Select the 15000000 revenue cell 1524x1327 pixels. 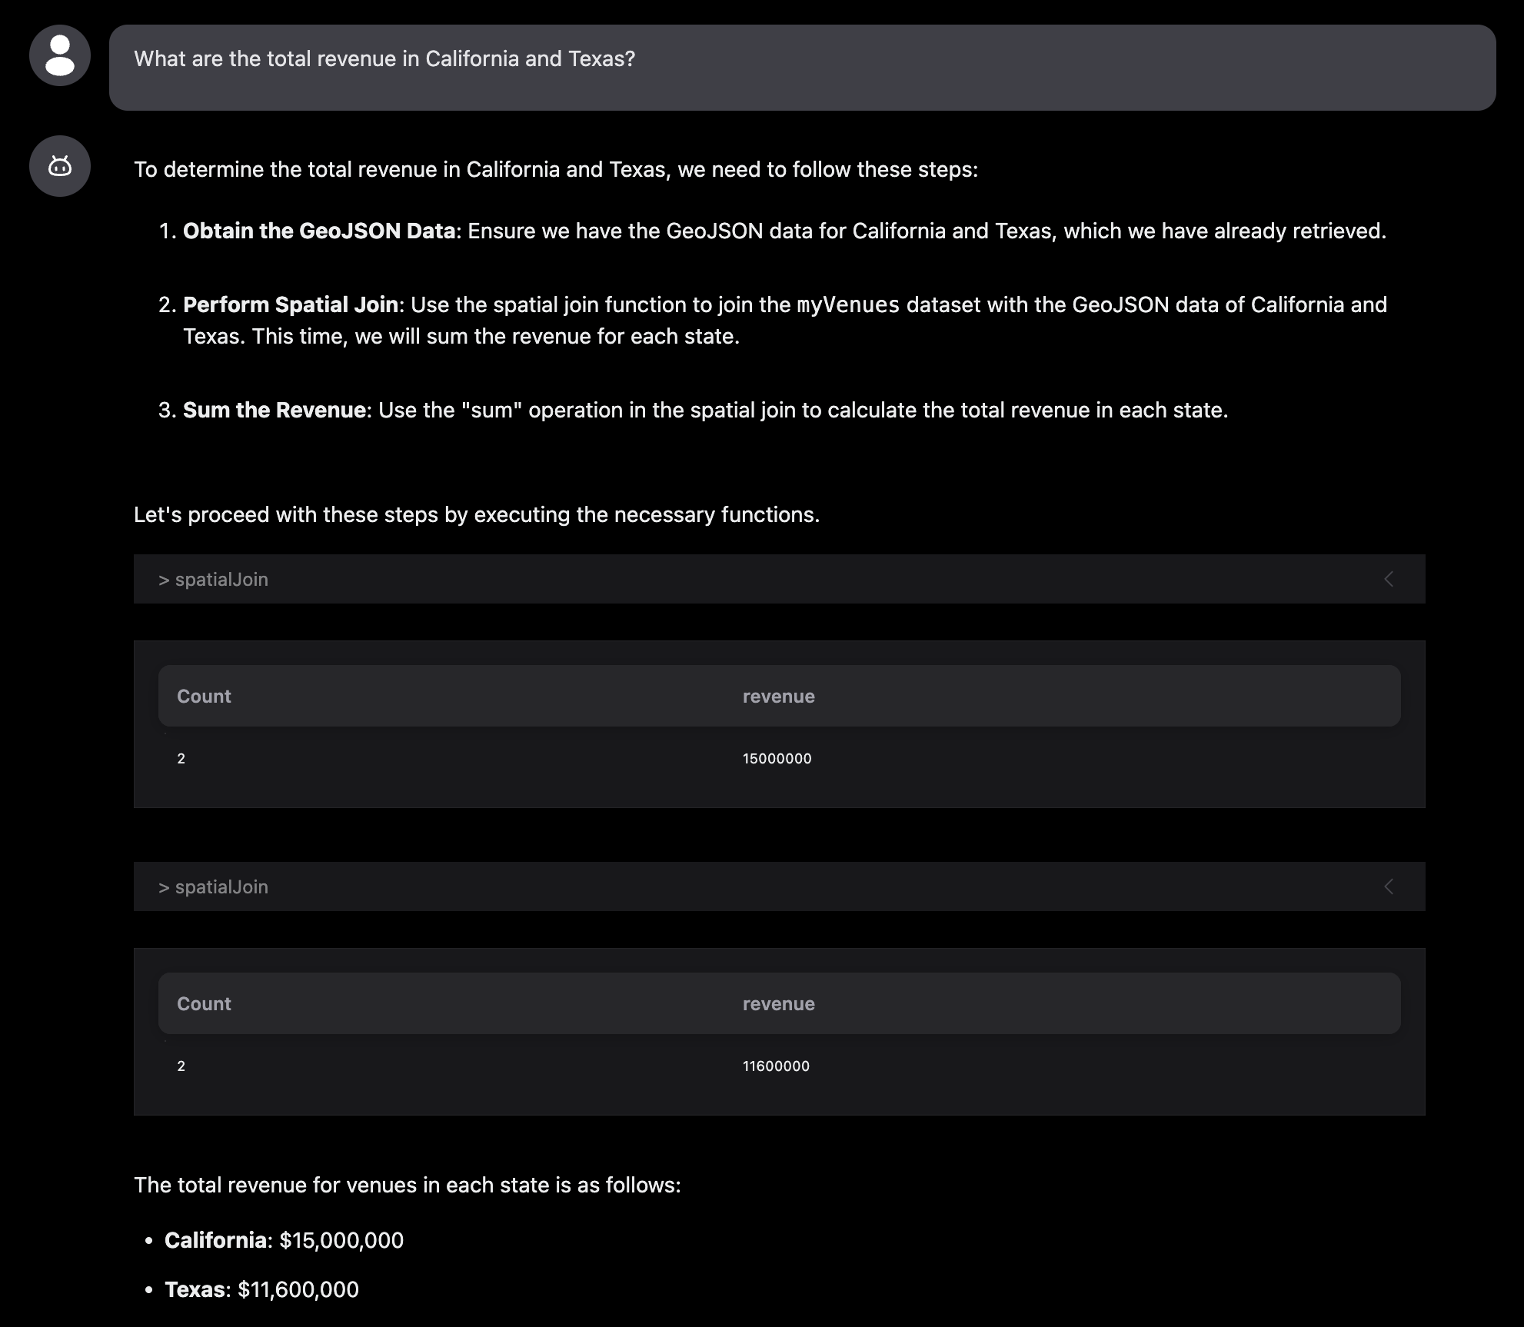pyautogui.click(x=777, y=759)
